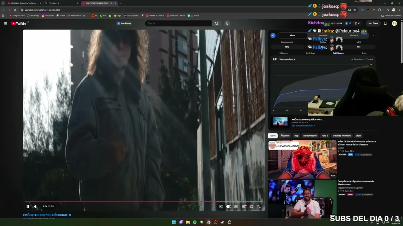Open Google Chrome from the taskbar

point(208,222)
